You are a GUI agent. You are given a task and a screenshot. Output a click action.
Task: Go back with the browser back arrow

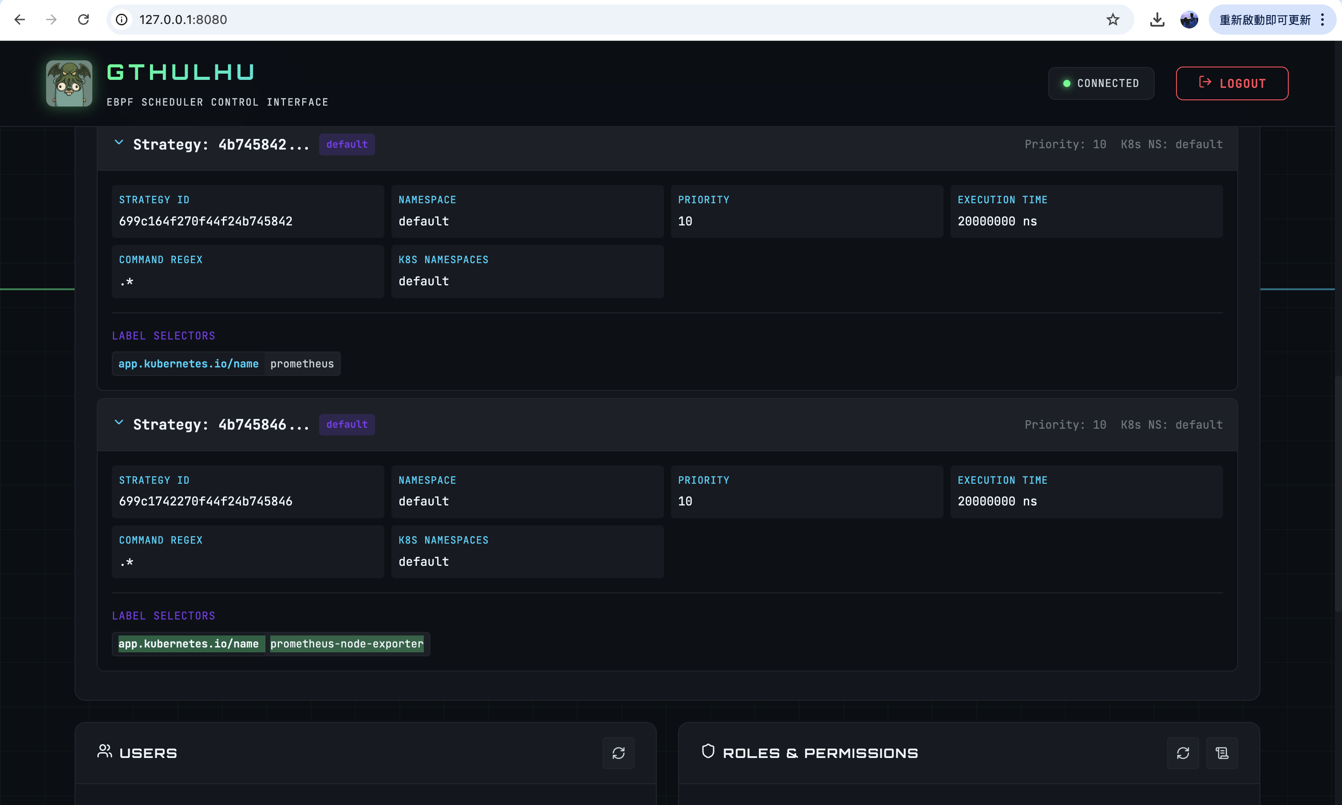pos(20,20)
